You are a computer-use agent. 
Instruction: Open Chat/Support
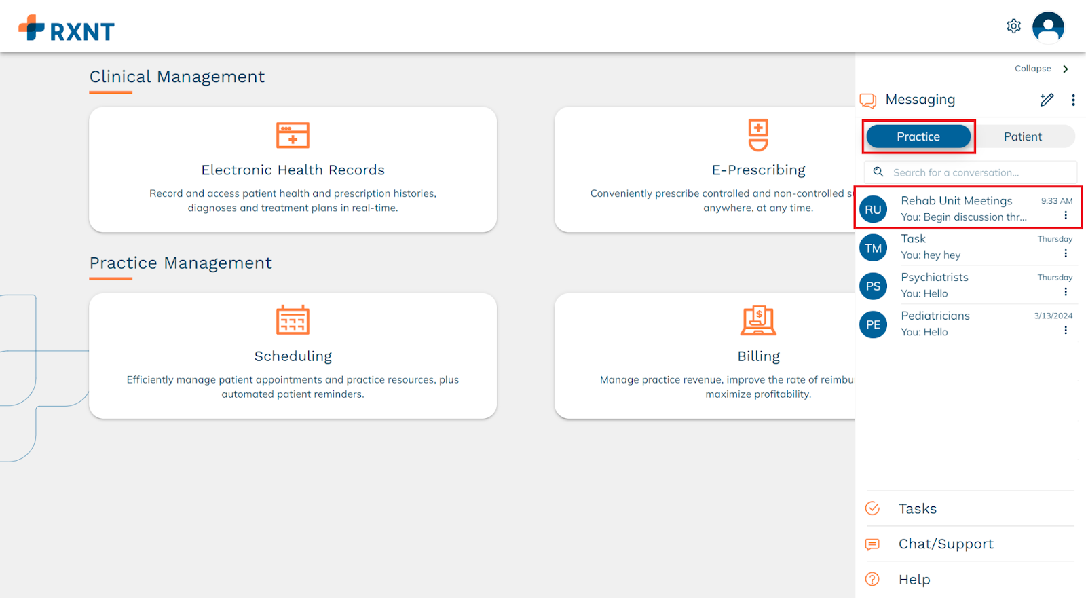(x=970, y=544)
